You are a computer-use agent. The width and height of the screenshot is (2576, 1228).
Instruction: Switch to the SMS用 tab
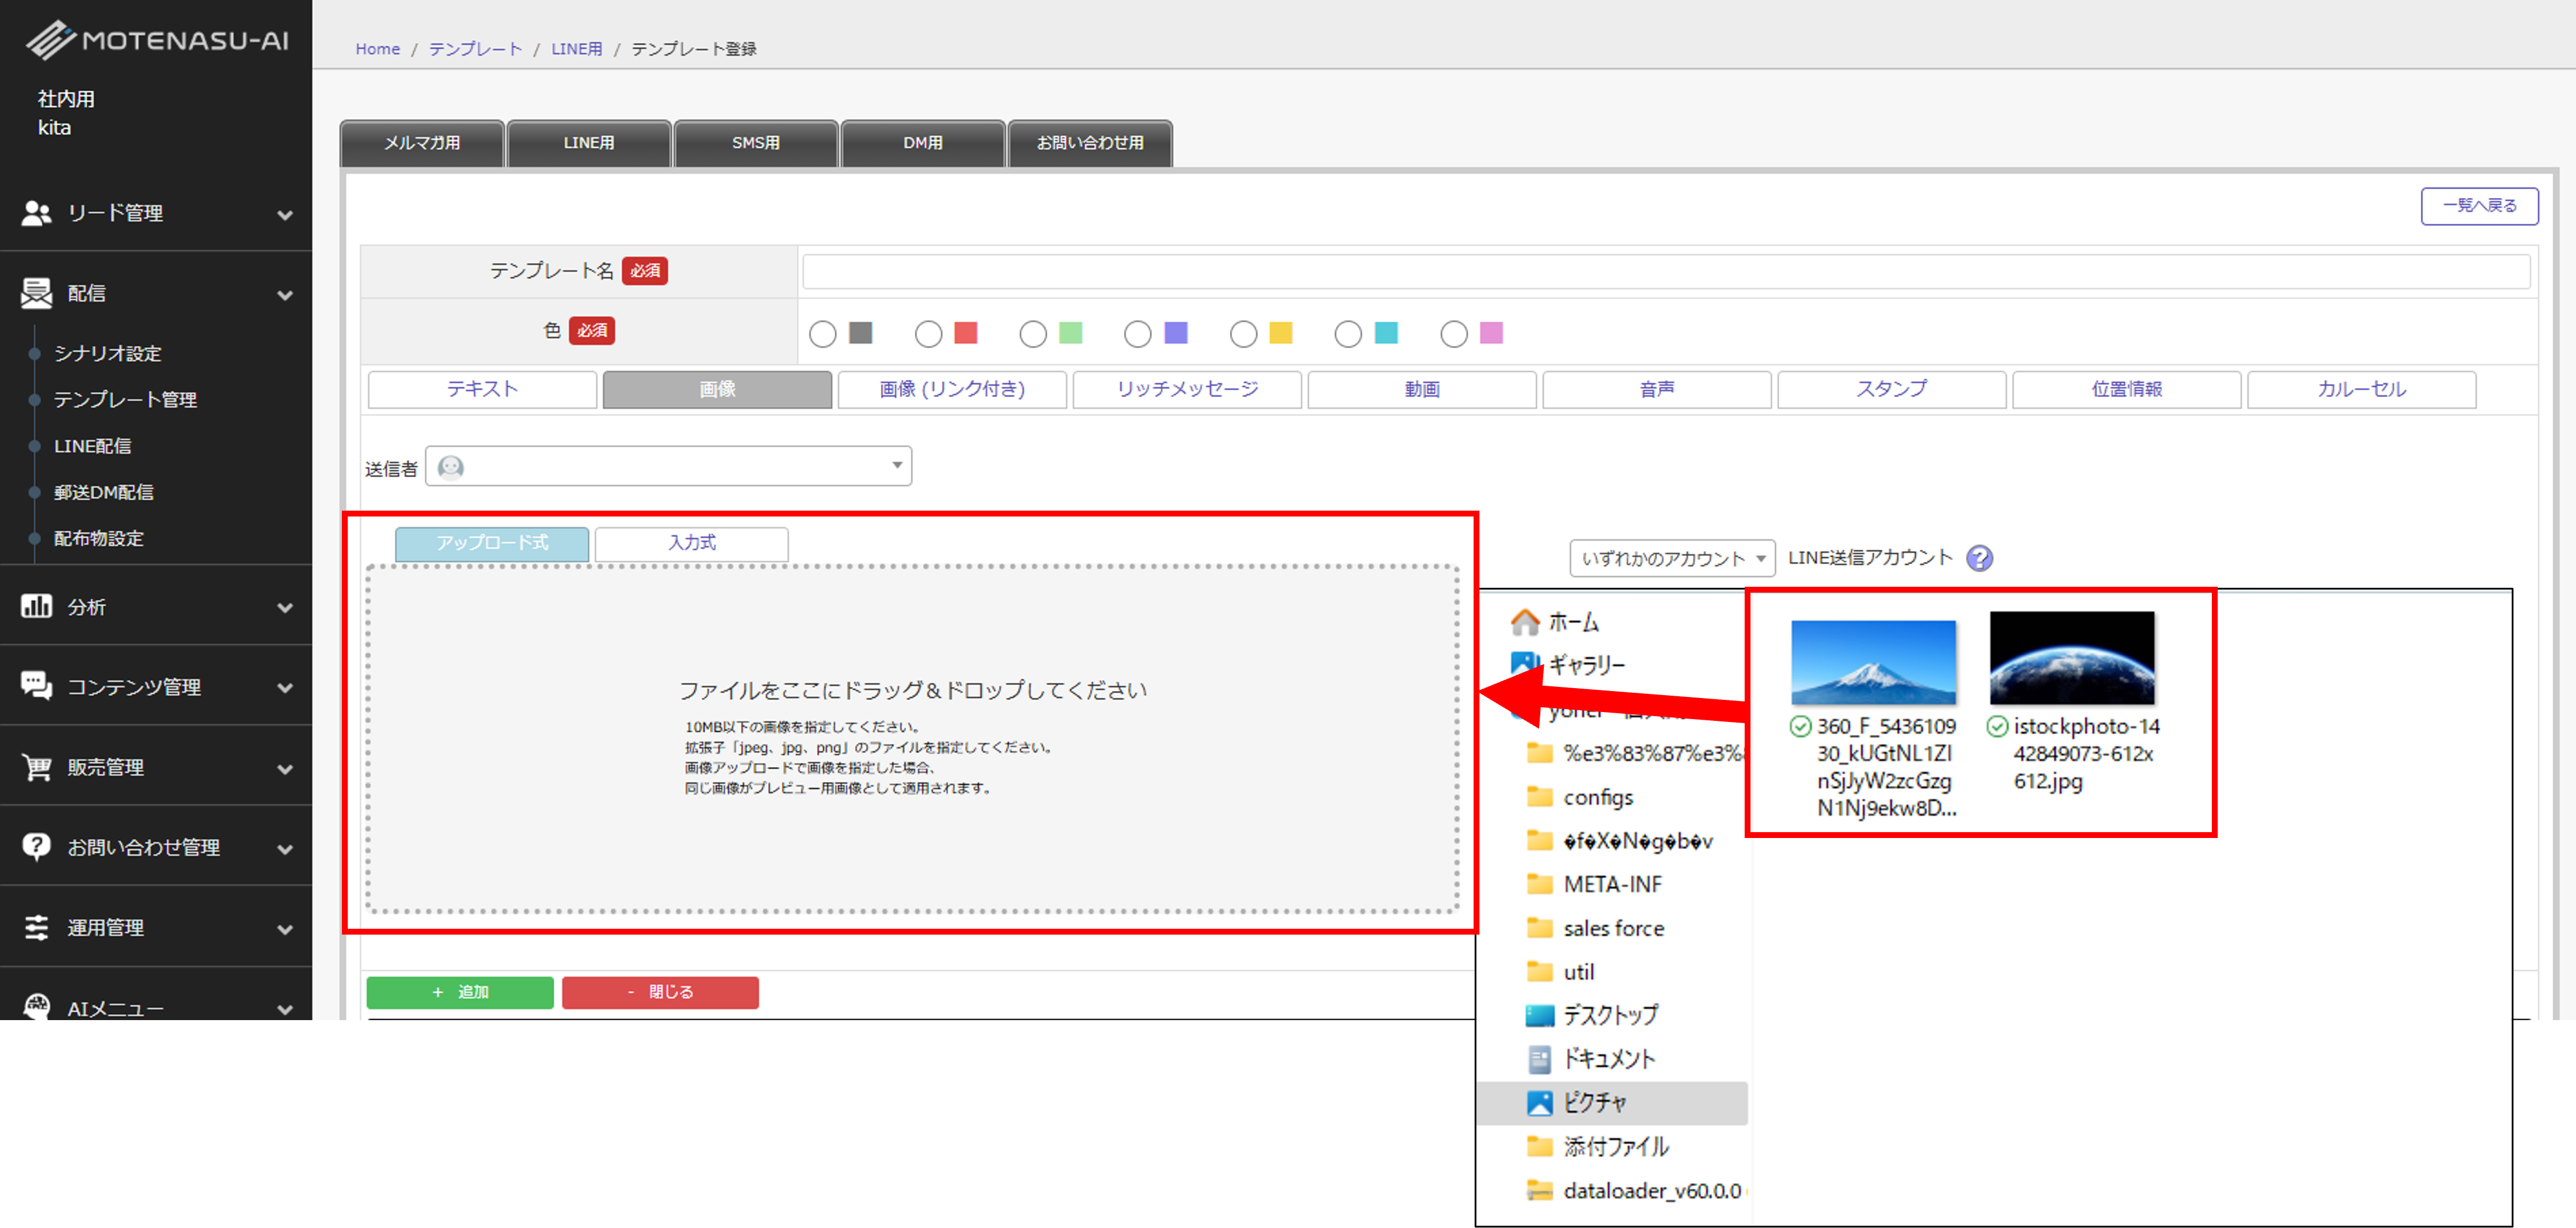coord(755,143)
